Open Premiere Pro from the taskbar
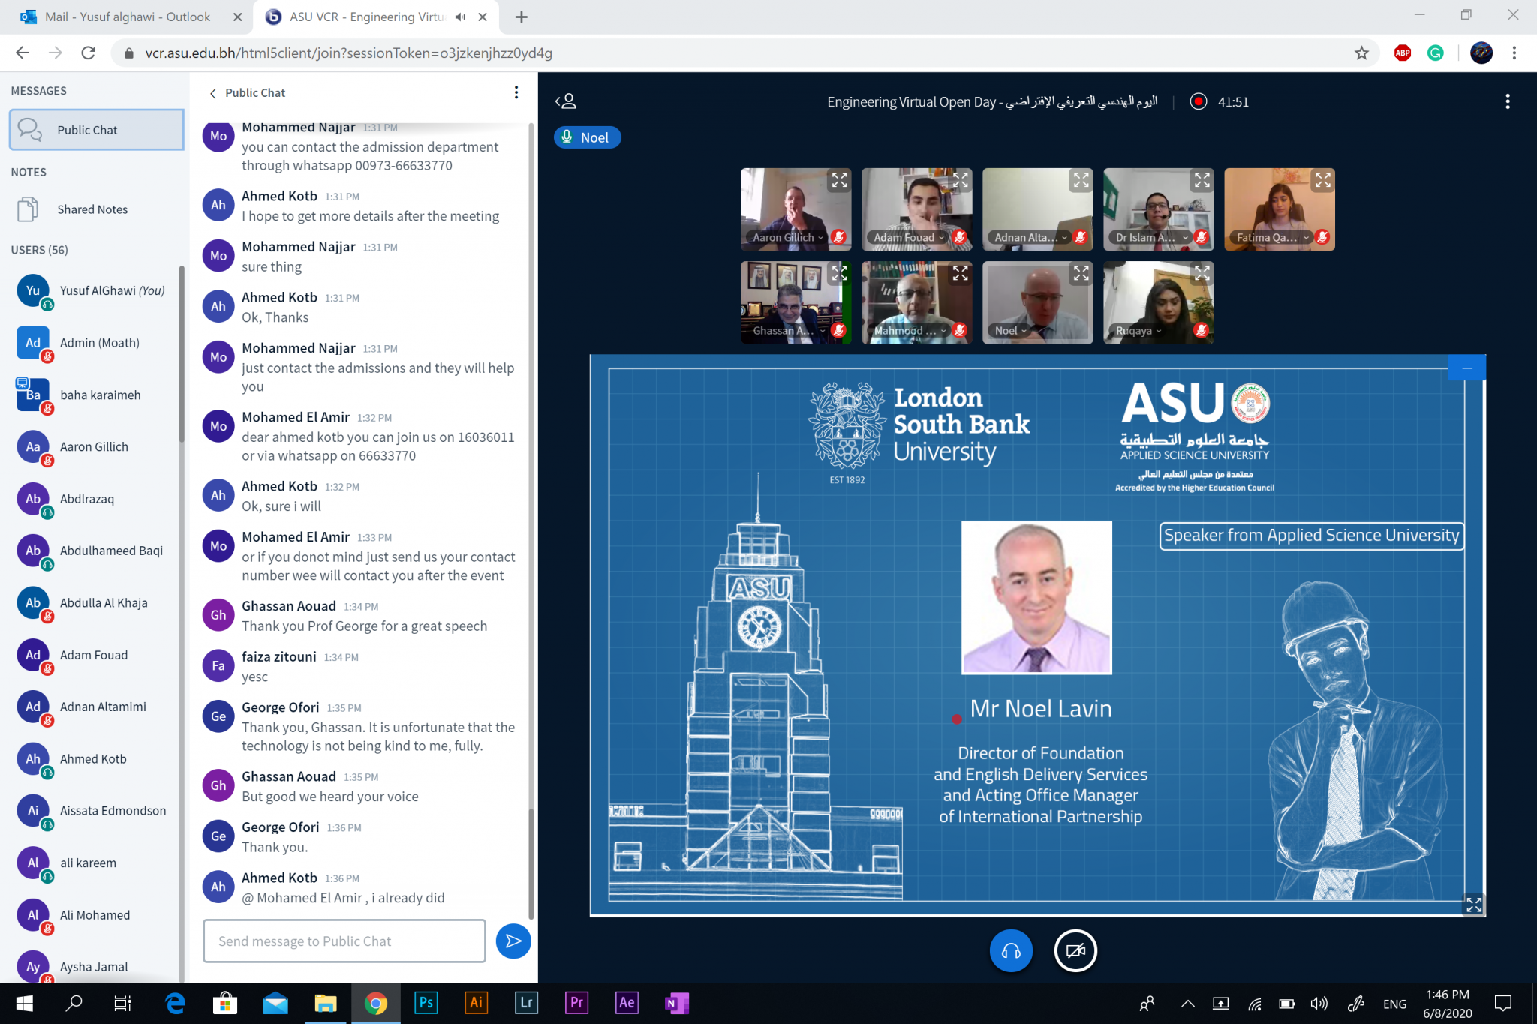Viewport: 1537px width, 1024px height. 576,1003
